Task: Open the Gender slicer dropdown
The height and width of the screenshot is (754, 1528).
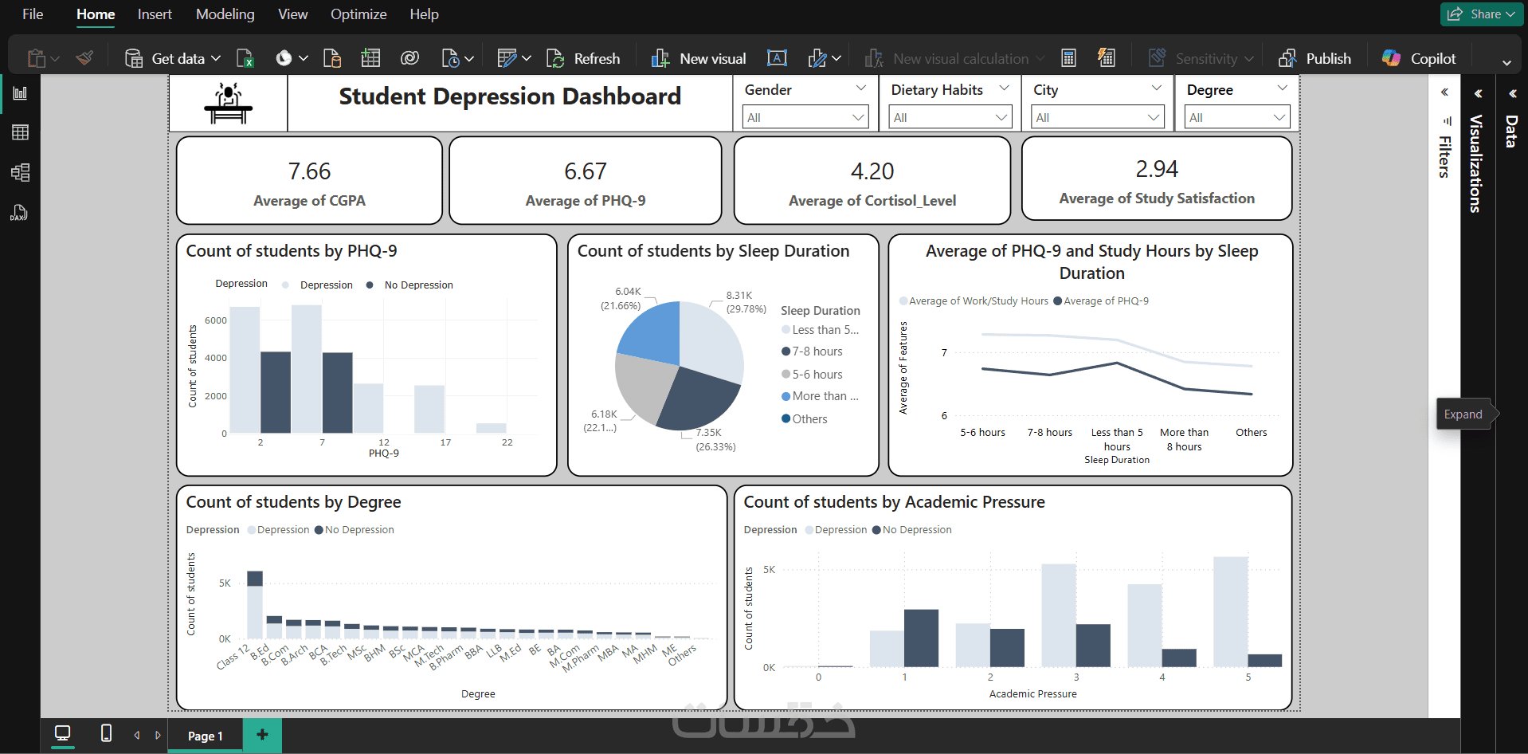Action: click(x=804, y=118)
